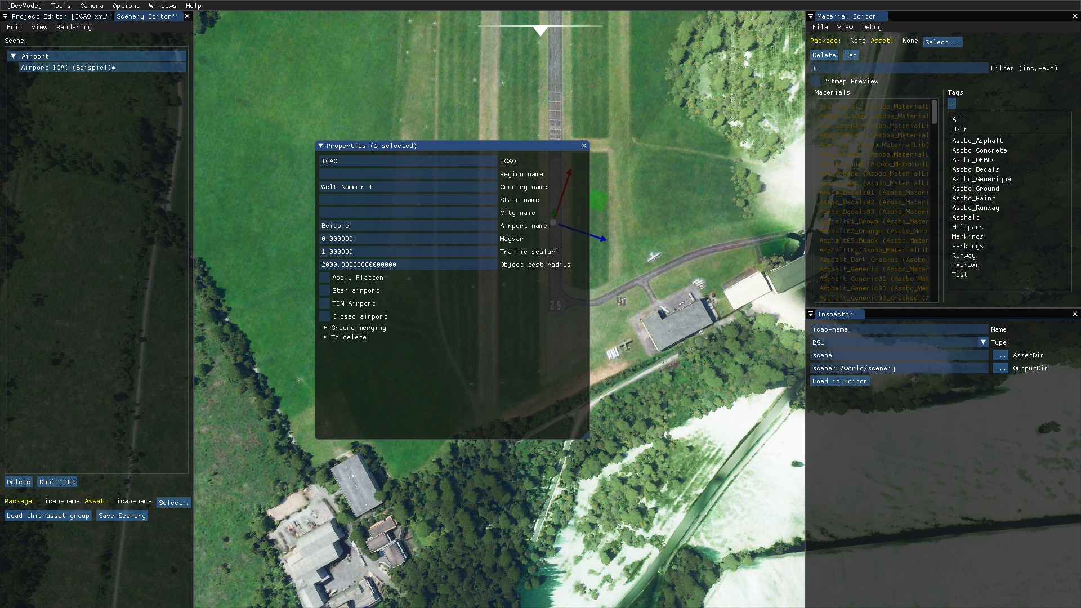Open the Tools menu
The width and height of the screenshot is (1081, 608).
point(61,6)
